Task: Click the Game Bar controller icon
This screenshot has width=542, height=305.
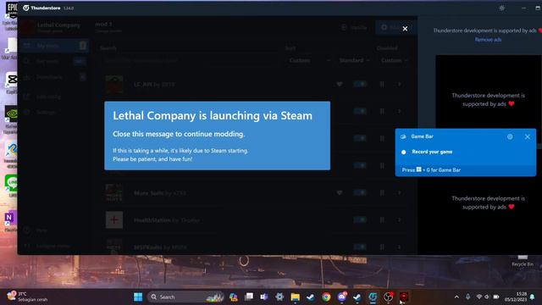Action: [403, 136]
